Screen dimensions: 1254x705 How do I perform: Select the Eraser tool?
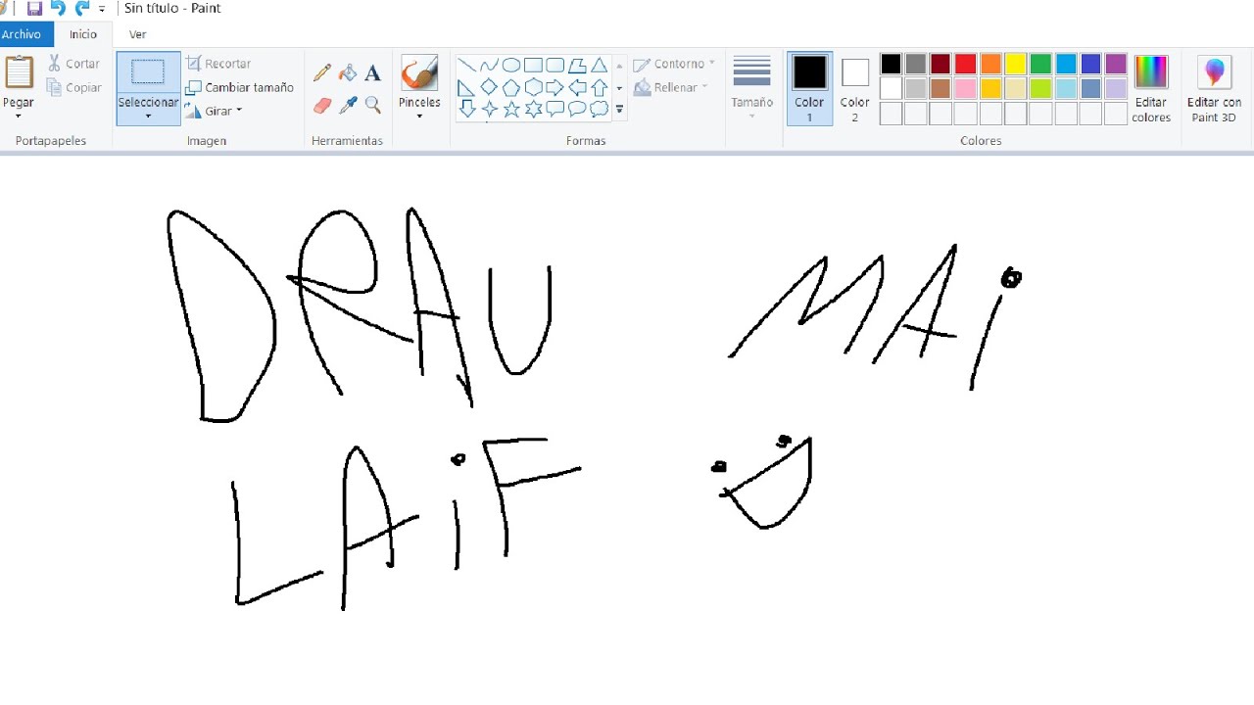321,105
